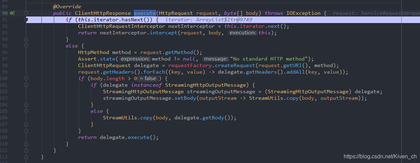Viewport: 420px width, 163px height.
Task: Collapse the if block fold marker on line 91
Action: point(26,20)
